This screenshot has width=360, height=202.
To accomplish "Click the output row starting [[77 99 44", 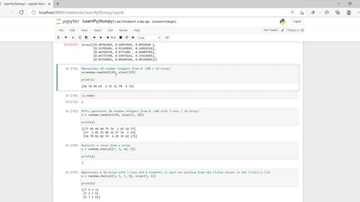I will (109, 129).
